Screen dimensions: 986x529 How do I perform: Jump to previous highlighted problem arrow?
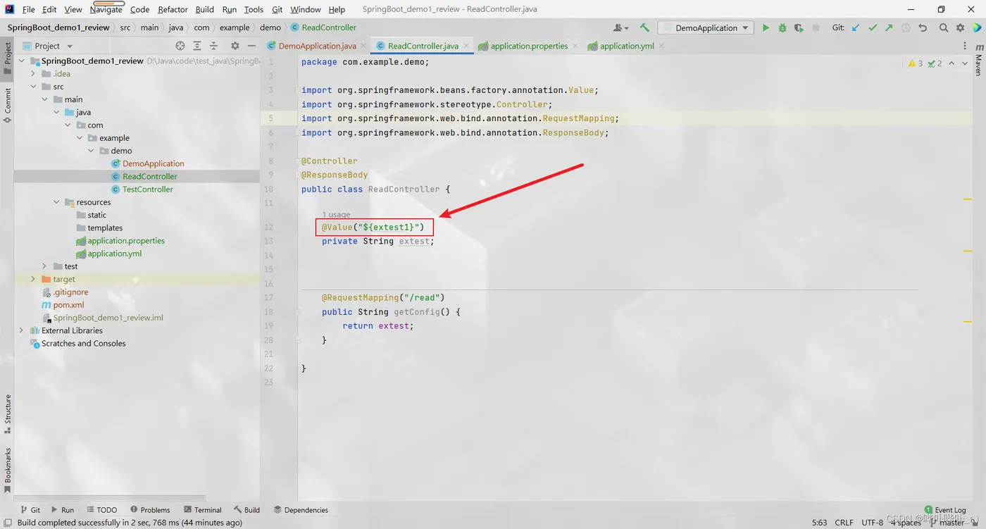tap(951, 63)
